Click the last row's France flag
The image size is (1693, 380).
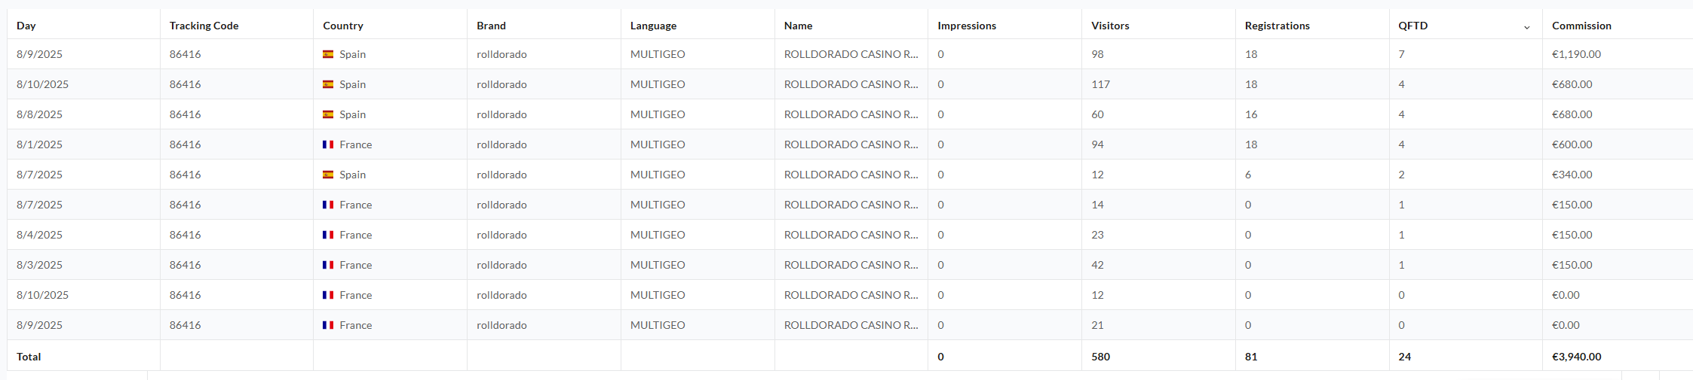click(x=328, y=325)
